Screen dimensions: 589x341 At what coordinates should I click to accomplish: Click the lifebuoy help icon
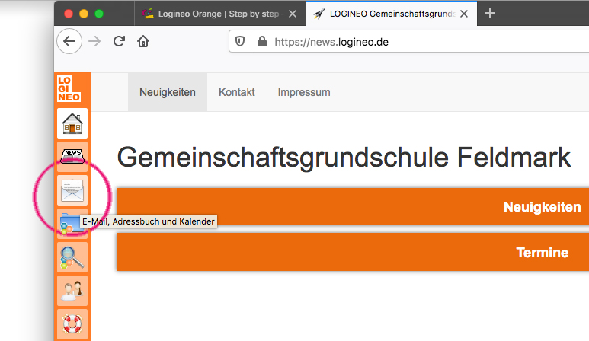click(x=72, y=323)
